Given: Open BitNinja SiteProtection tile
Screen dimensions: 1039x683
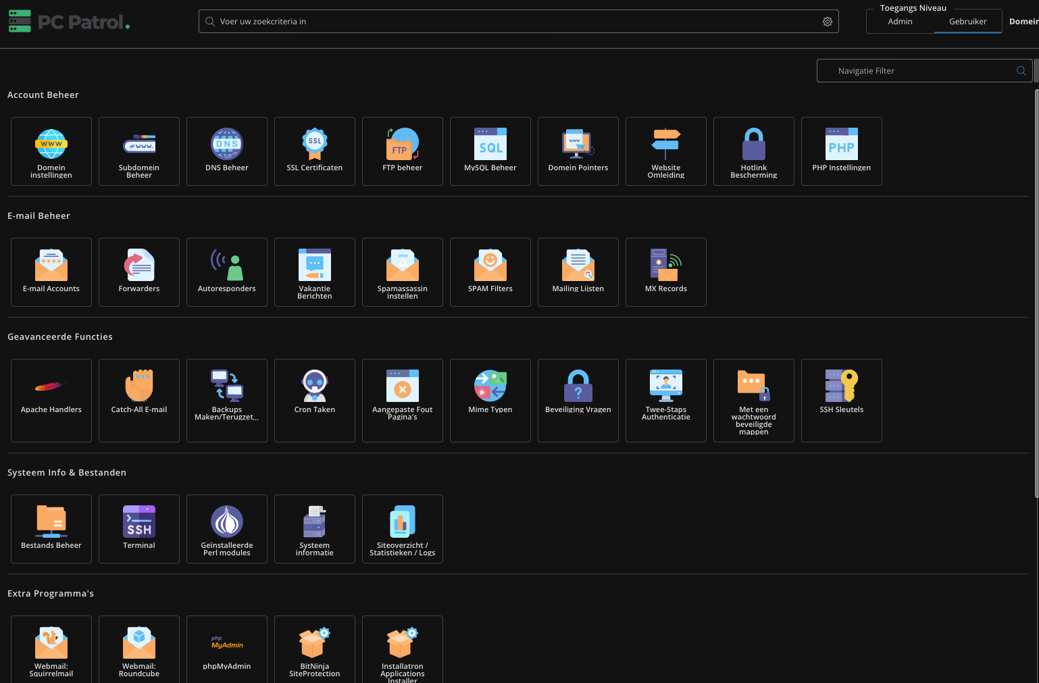Looking at the screenshot, I should (315, 649).
